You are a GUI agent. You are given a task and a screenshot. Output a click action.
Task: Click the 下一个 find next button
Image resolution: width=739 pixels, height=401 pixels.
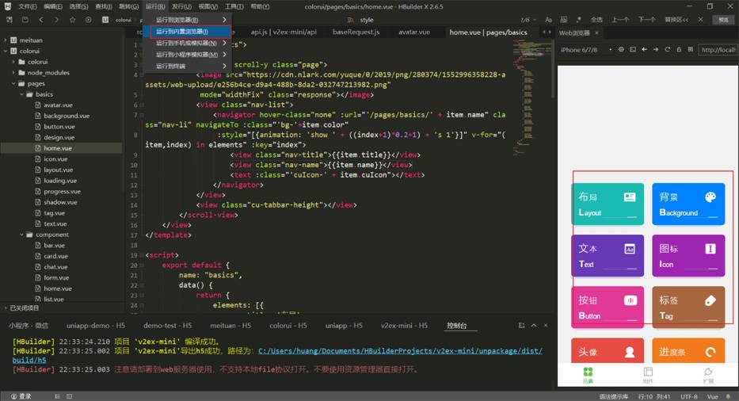646,20
